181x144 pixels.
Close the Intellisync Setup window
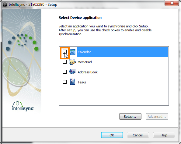click(x=172, y=3)
